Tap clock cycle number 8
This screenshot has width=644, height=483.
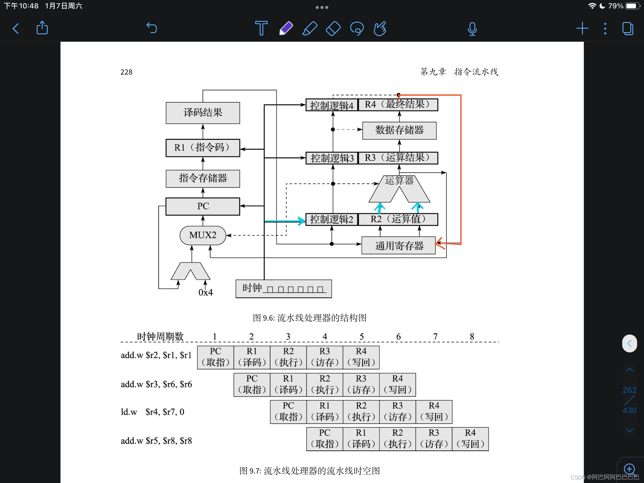[x=472, y=336]
